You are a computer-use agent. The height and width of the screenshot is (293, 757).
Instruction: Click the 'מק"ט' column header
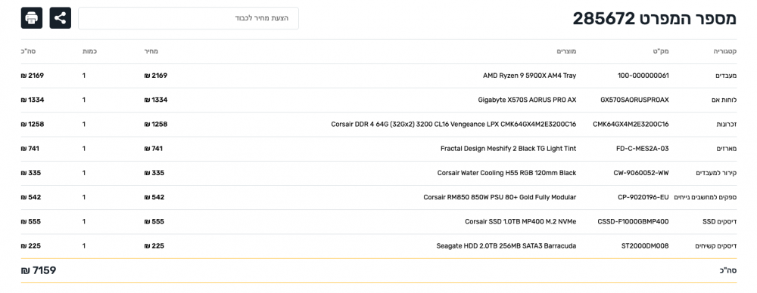coord(662,51)
